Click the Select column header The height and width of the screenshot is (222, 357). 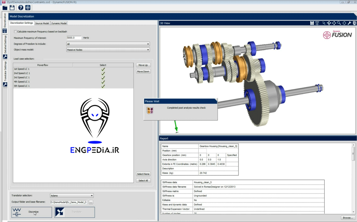pos(103,65)
